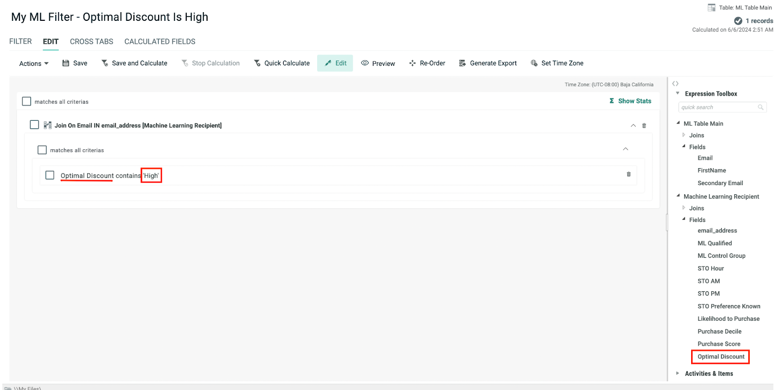Click the Quick Calculate icon

click(x=257, y=63)
